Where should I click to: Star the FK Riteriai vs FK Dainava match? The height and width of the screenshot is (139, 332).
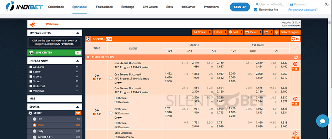pyautogui.click(x=111, y=113)
